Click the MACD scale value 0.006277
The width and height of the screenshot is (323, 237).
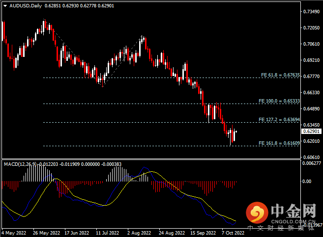[x=312, y=163]
